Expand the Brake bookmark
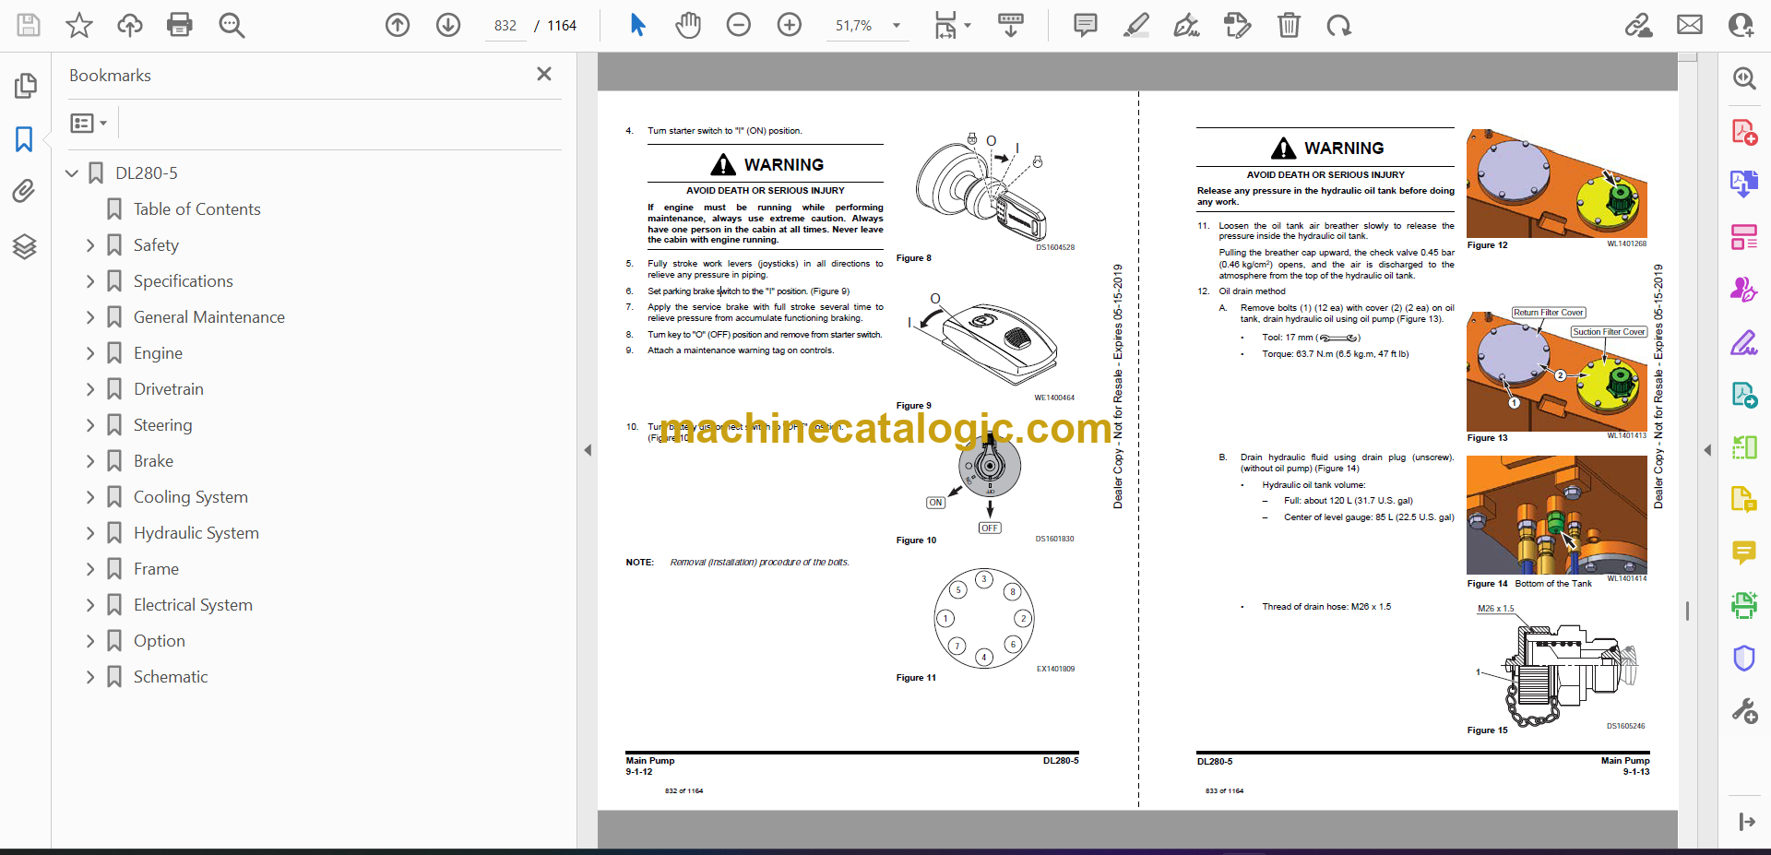 click(x=90, y=461)
